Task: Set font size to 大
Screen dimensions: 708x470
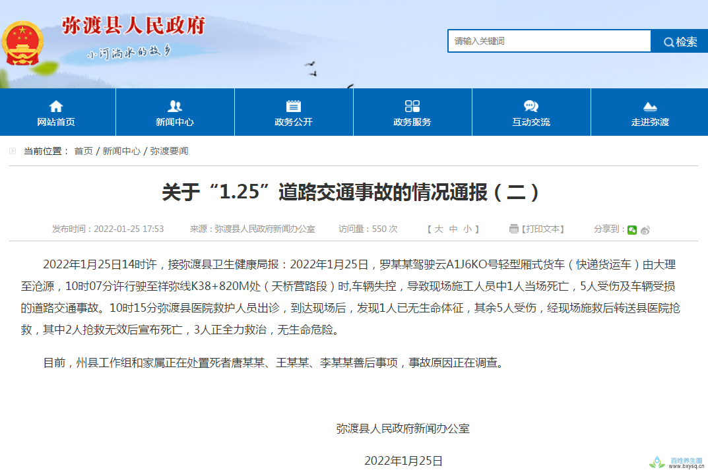Action: [439, 229]
